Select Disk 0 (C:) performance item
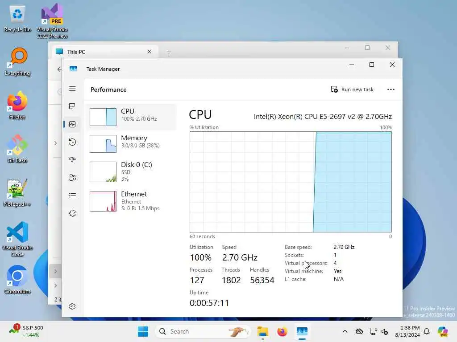This screenshot has height=342, width=457. coord(131,171)
